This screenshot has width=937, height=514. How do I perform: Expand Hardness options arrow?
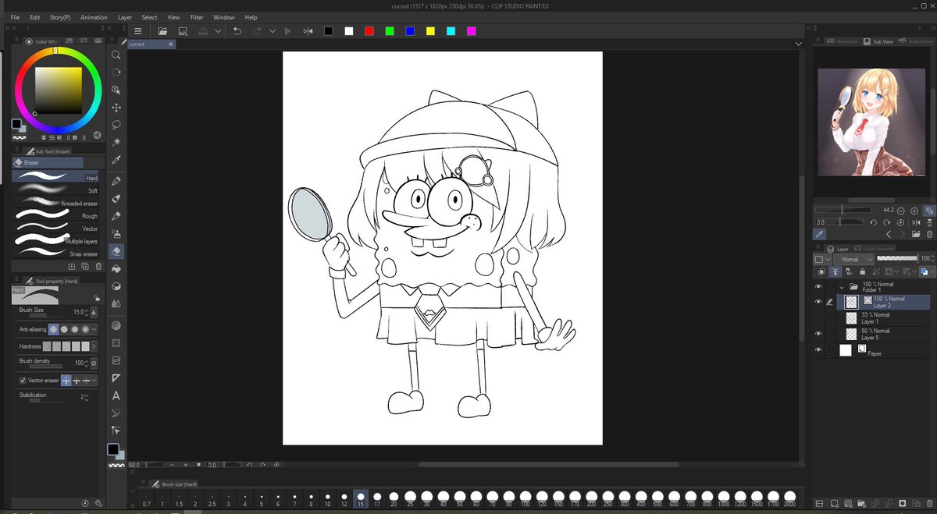(94, 346)
